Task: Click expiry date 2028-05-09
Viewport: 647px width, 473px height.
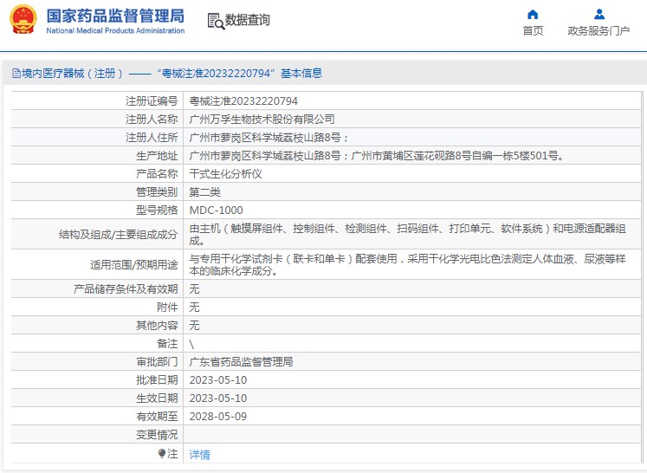Action: pos(217,416)
